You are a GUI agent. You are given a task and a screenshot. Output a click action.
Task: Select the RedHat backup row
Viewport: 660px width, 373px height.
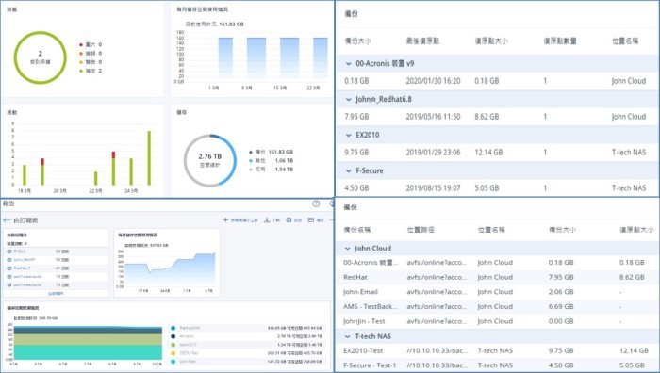coord(498,277)
